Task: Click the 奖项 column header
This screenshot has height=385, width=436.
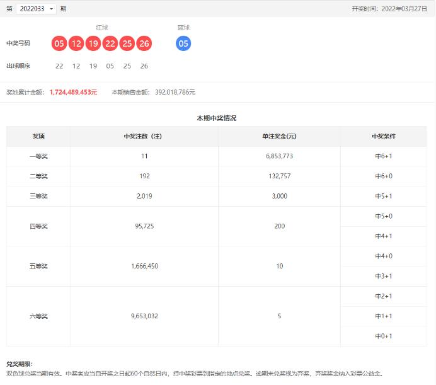Action: 38,136
